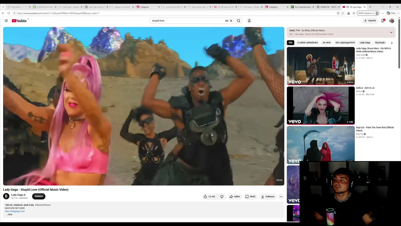This screenshot has width=401, height=226.
Task: Open the Lady Gaga channel avatar
Action: 6,196
